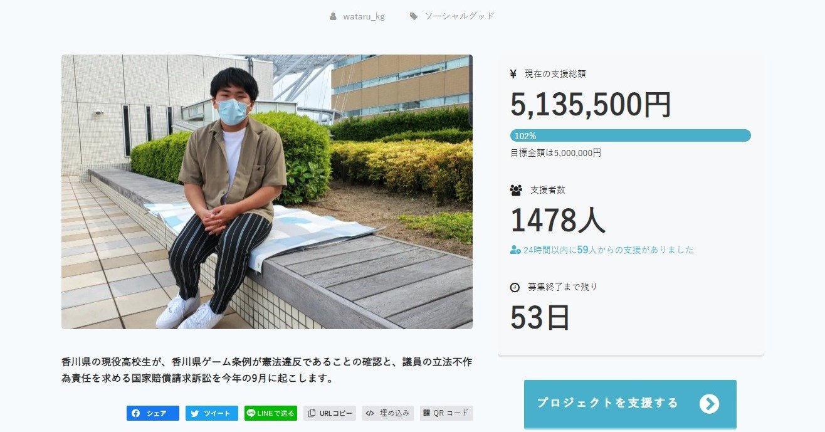Click the QR code grid icon

click(x=427, y=413)
